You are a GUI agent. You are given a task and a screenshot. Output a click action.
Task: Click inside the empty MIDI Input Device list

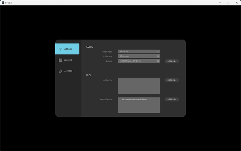tap(139, 86)
